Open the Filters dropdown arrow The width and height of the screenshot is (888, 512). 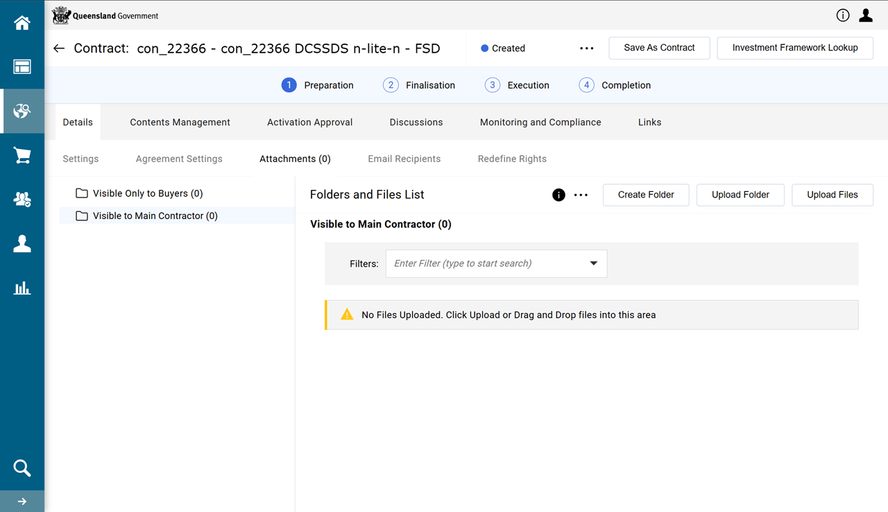tap(593, 263)
